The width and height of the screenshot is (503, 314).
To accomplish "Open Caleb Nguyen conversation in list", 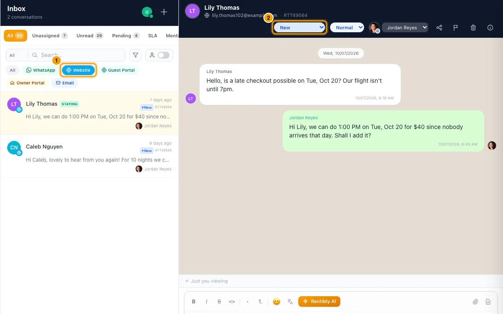I will click(89, 156).
